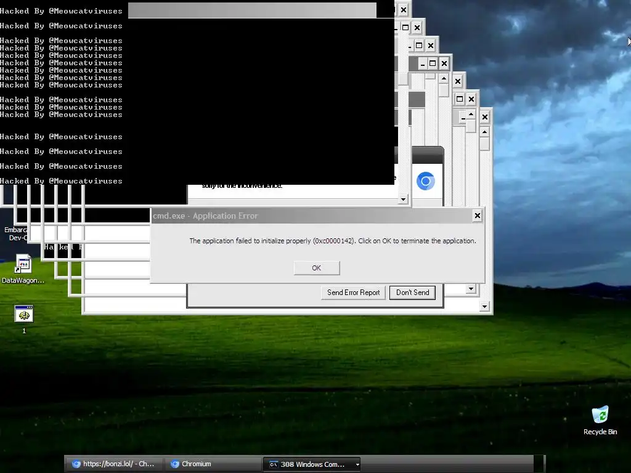This screenshot has height=473, width=631.
Task: Click the blue Chromium logo in the crash dialog
Action: tap(425, 181)
